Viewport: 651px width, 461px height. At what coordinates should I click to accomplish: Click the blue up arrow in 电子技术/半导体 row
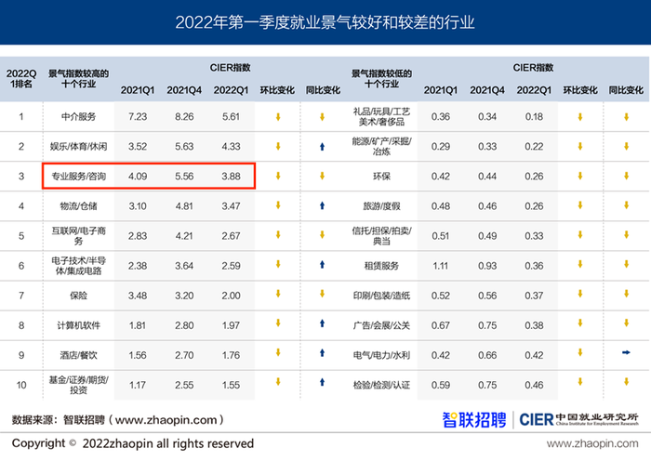click(x=321, y=265)
